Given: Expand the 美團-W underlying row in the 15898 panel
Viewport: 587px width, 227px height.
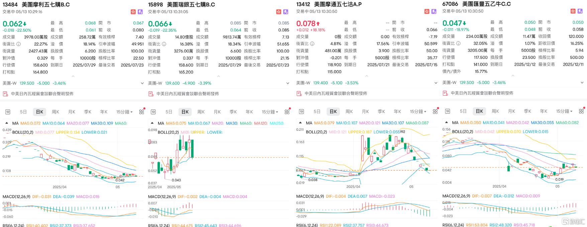Looking at the screenshot, I should coord(288,83).
